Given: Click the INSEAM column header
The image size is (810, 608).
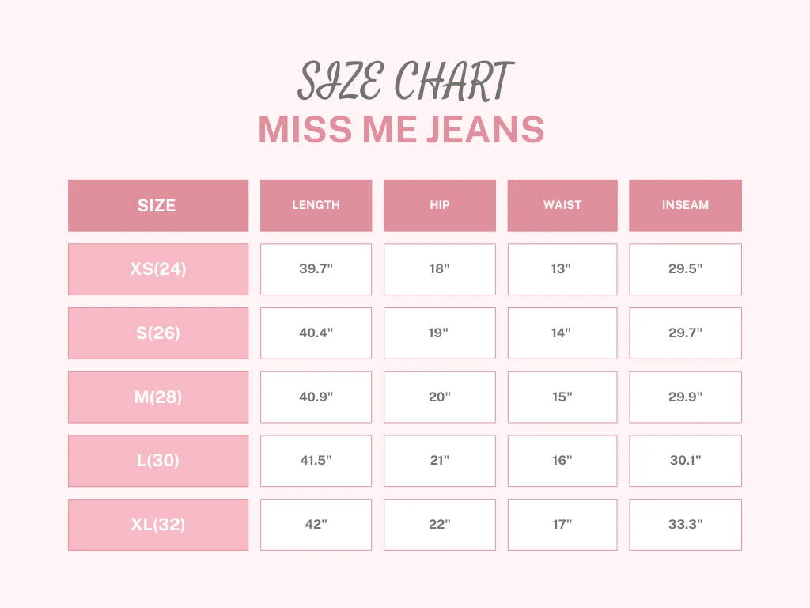Looking at the screenshot, I should [x=685, y=206].
